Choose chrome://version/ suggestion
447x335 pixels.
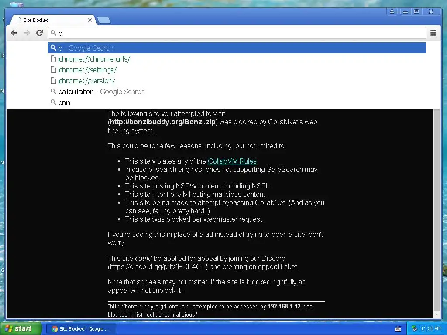pyautogui.click(x=237, y=81)
